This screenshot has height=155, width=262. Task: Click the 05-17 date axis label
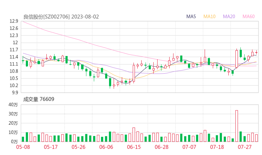pos(51,147)
